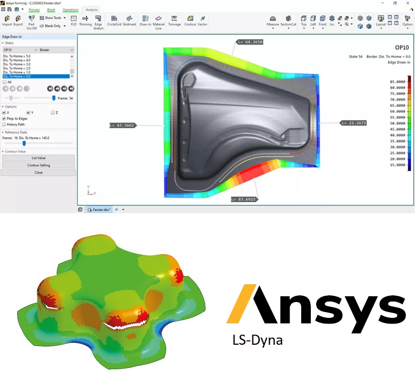416x387 pixels.
Task: Open the Skidmark analysis tool
Action: [129, 21]
